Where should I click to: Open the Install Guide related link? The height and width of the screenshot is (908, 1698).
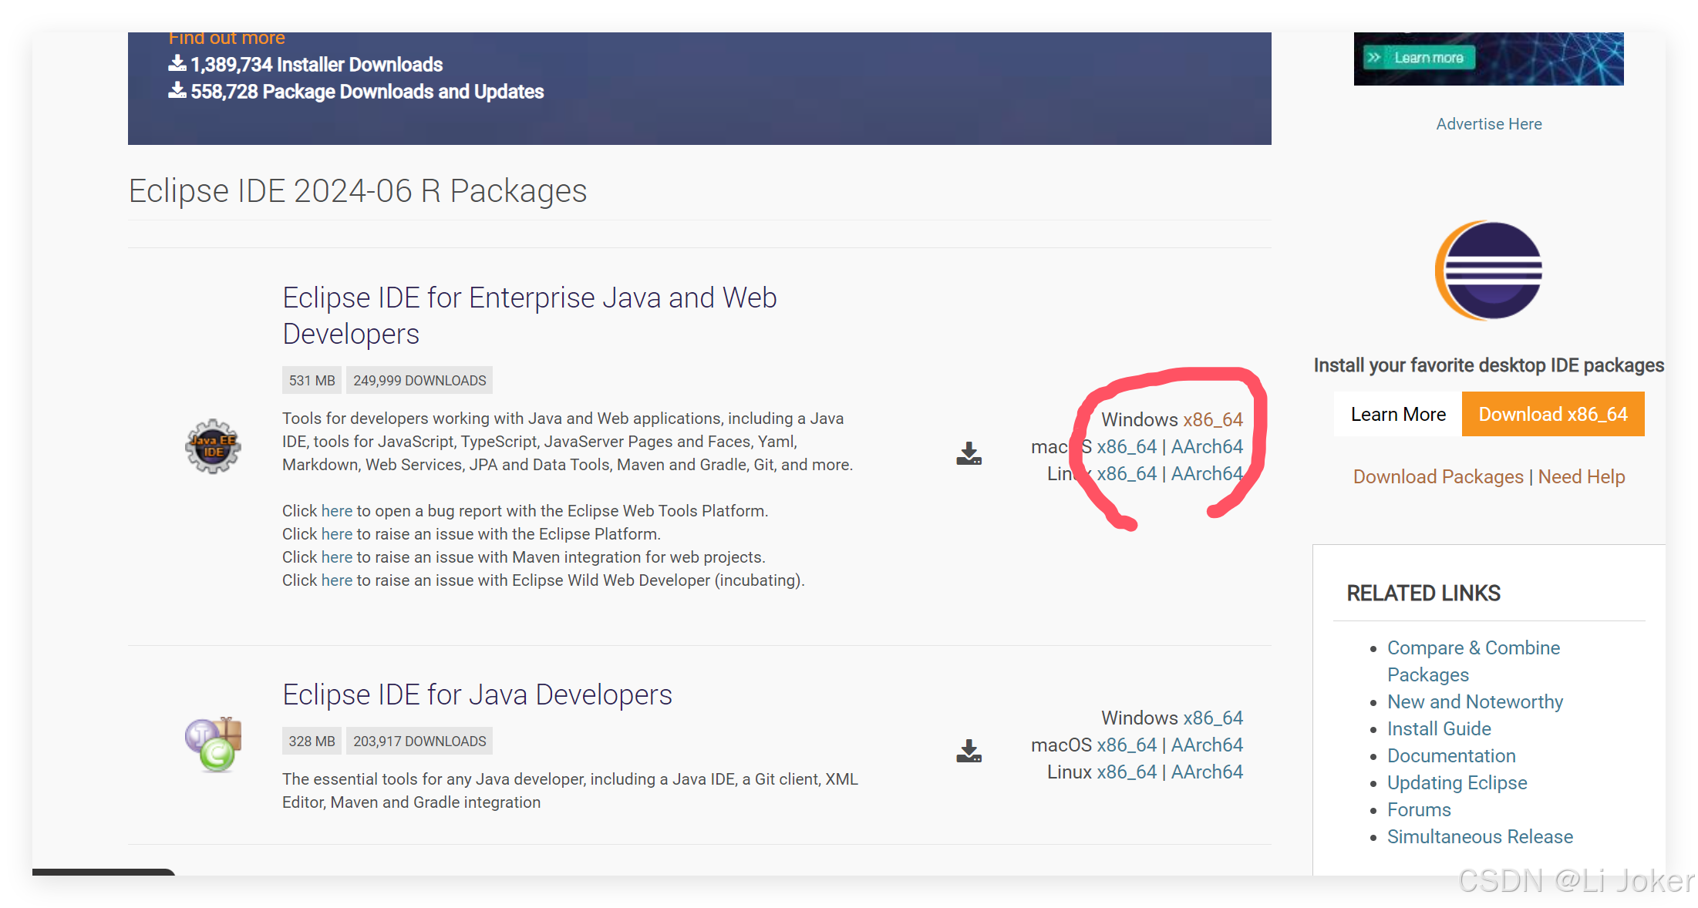click(1439, 729)
